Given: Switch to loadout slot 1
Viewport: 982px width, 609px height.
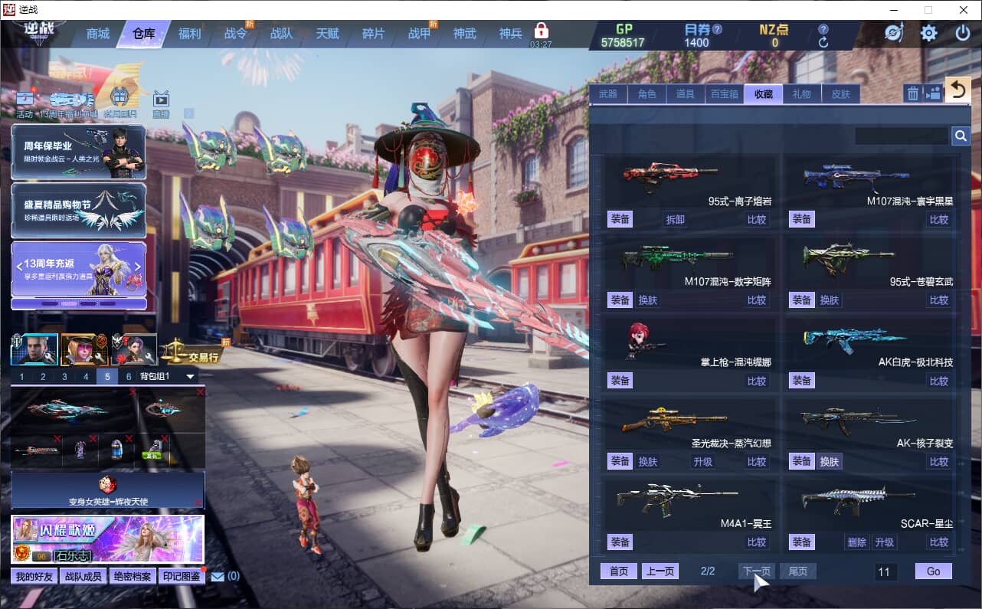Looking at the screenshot, I should tap(21, 377).
